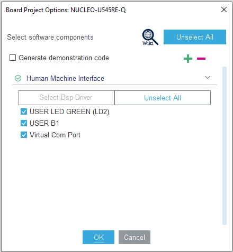Click Unselect All under Human Machine Interface

(163, 98)
